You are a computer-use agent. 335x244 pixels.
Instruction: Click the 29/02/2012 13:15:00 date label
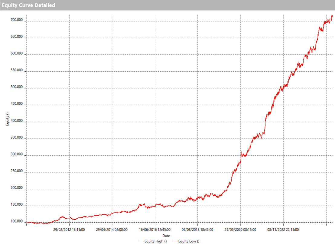pos(70,230)
